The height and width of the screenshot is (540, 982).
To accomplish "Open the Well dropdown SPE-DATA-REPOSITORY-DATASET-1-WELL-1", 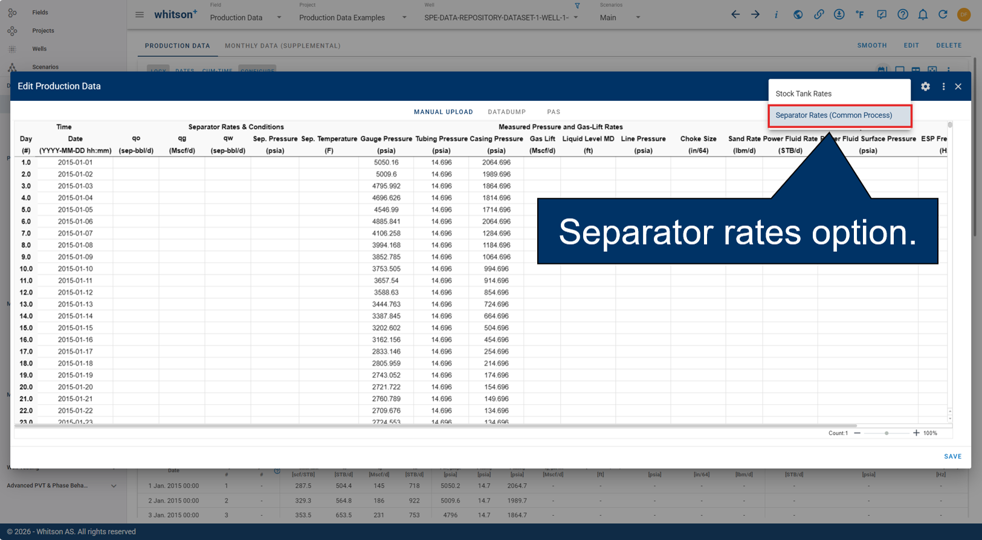I will (x=502, y=18).
